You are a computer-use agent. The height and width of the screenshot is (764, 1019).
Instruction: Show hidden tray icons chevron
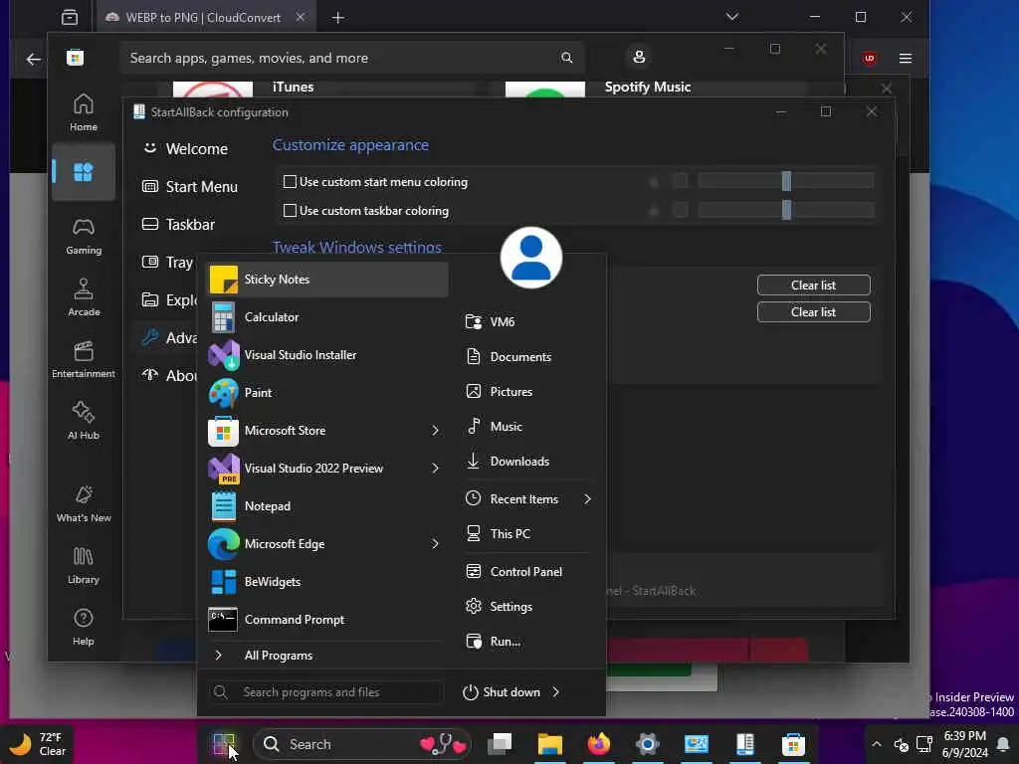(876, 744)
